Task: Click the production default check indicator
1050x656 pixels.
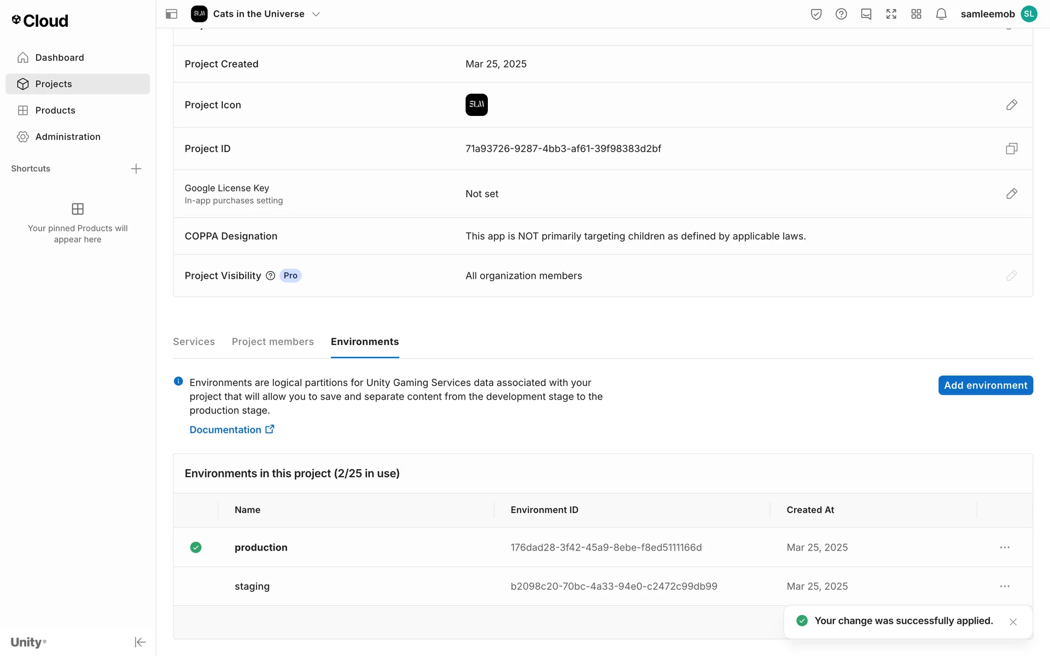Action: pyautogui.click(x=196, y=547)
